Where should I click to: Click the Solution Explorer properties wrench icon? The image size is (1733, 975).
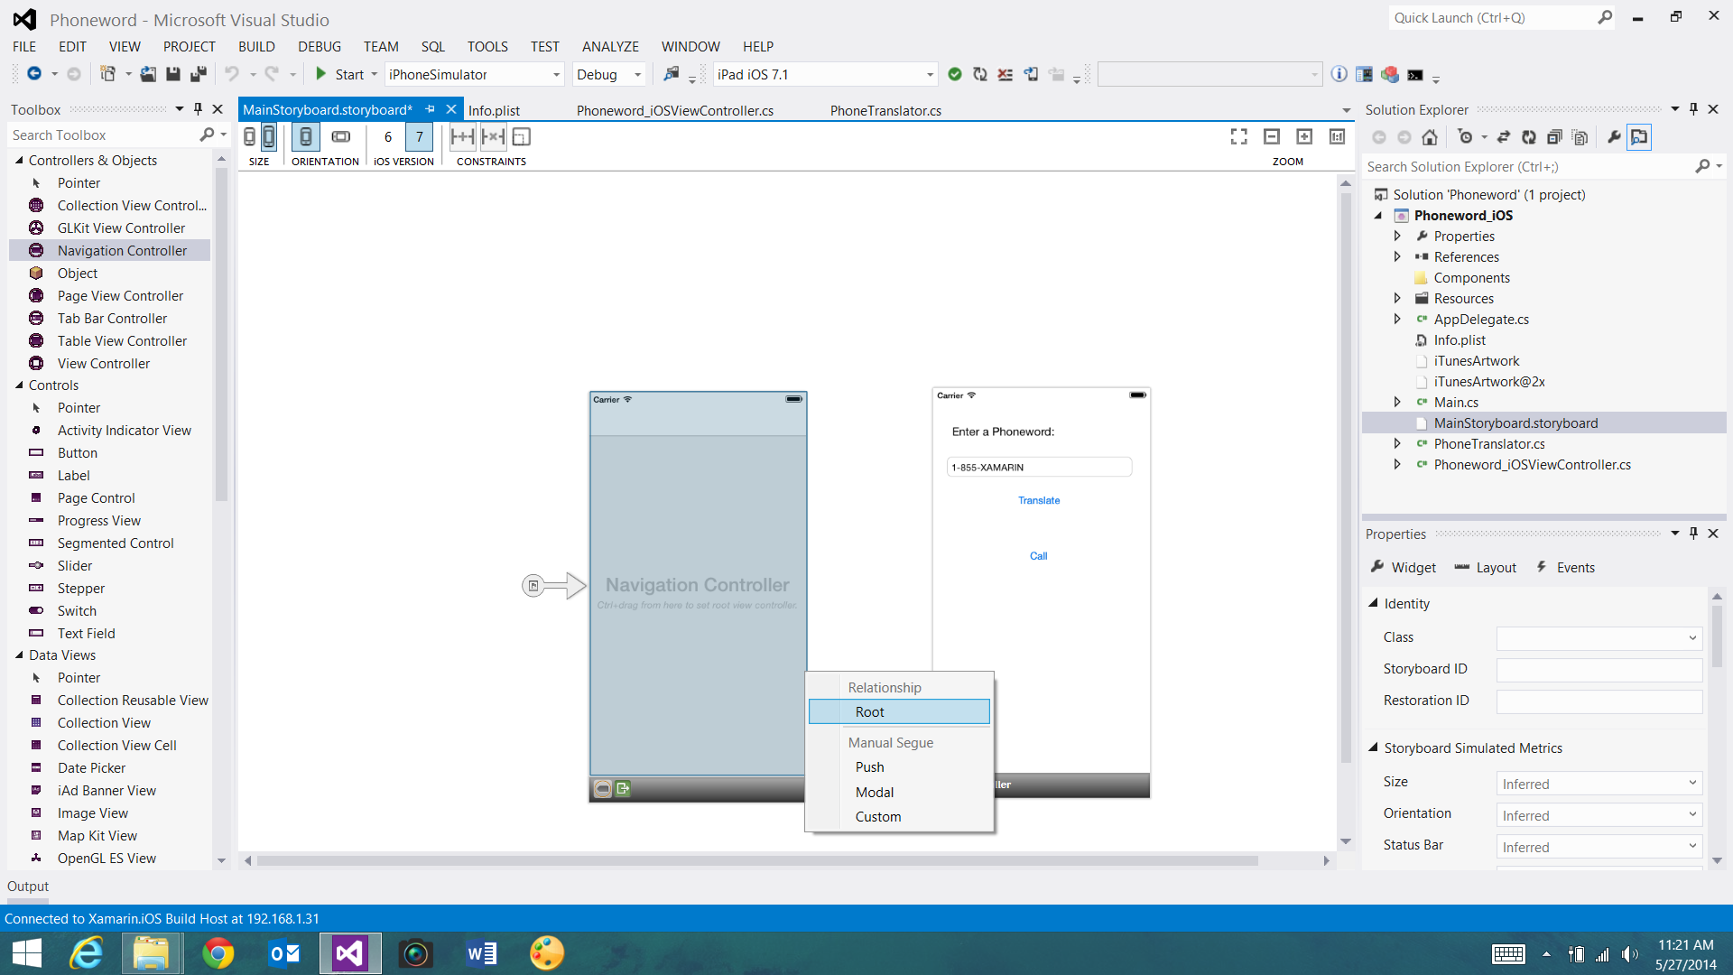coord(1614,137)
